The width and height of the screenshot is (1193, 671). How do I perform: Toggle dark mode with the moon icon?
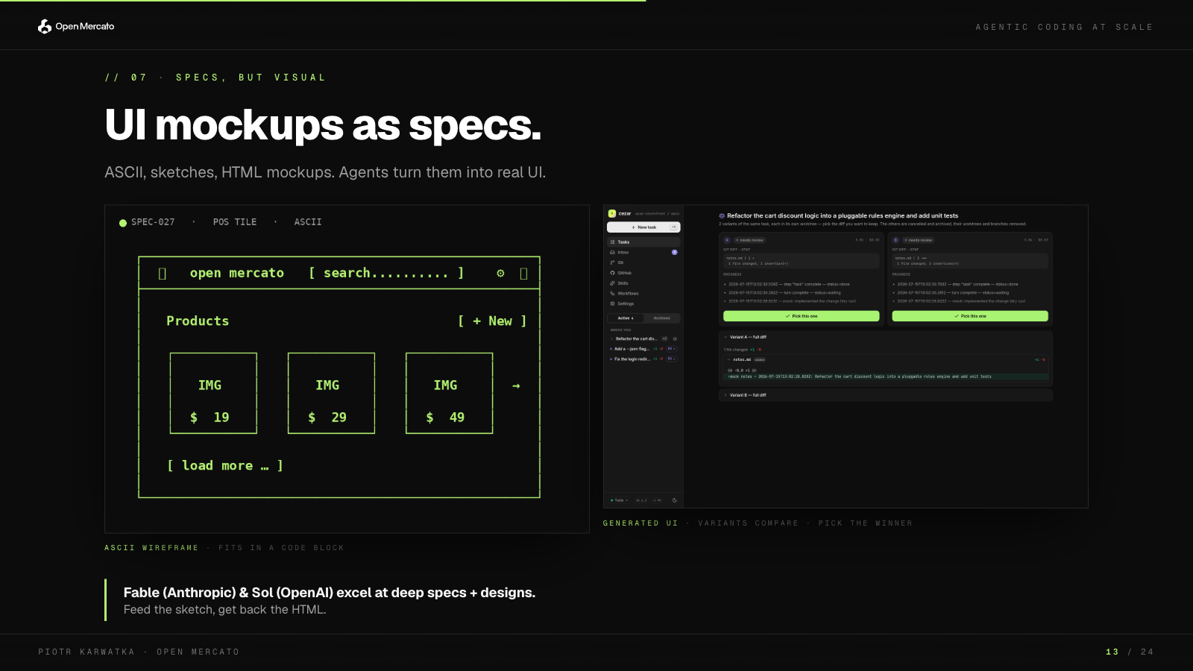pos(675,500)
